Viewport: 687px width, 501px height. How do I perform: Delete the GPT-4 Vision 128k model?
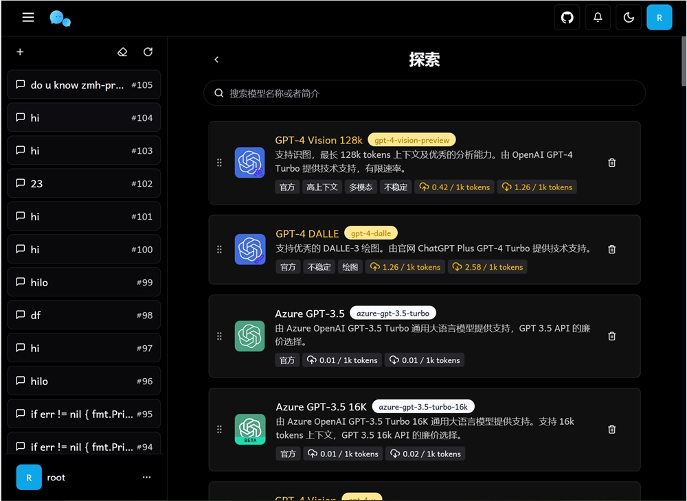[612, 163]
